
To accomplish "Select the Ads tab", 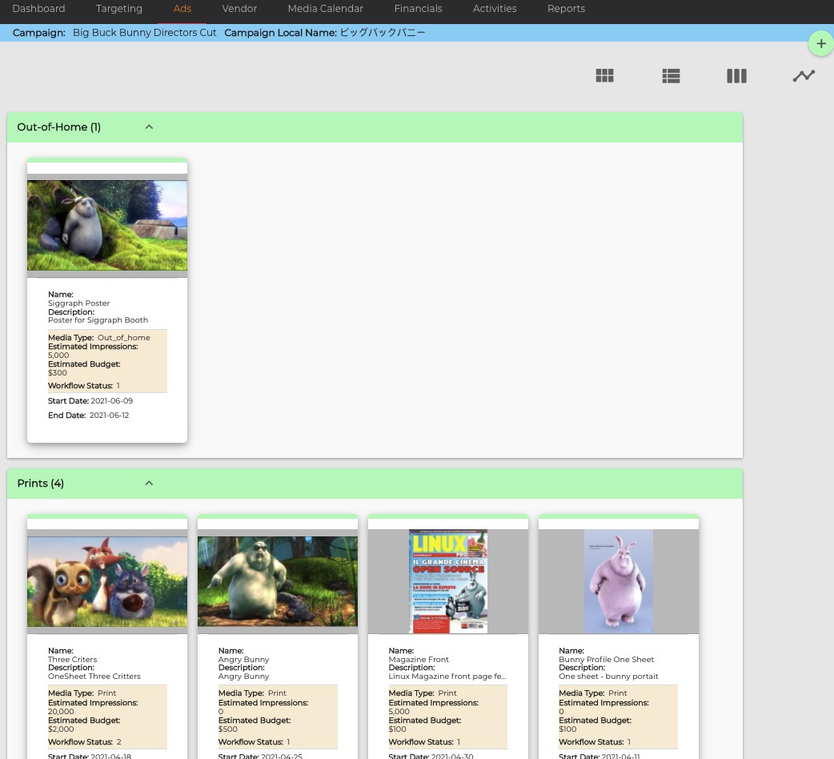I will click(x=182, y=9).
